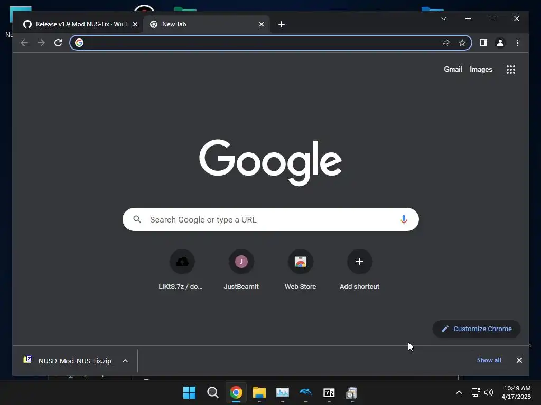This screenshot has width=541, height=405.
Task: Close the downloads bar
Action: (x=519, y=360)
